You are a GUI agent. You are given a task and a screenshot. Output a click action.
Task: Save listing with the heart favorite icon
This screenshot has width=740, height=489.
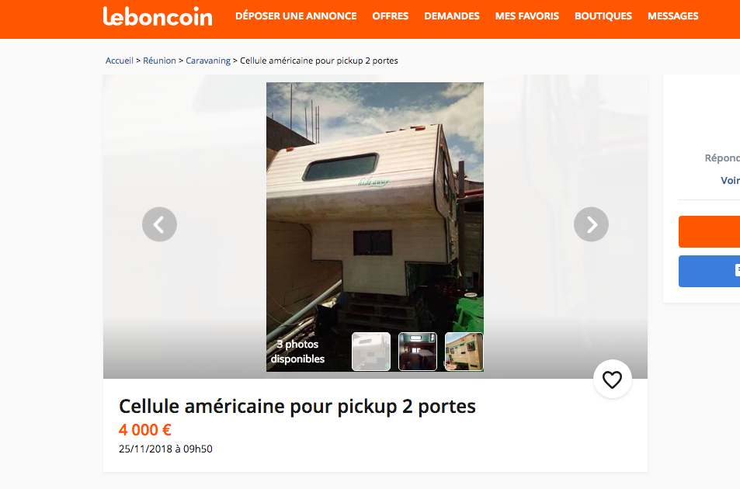coord(613,380)
